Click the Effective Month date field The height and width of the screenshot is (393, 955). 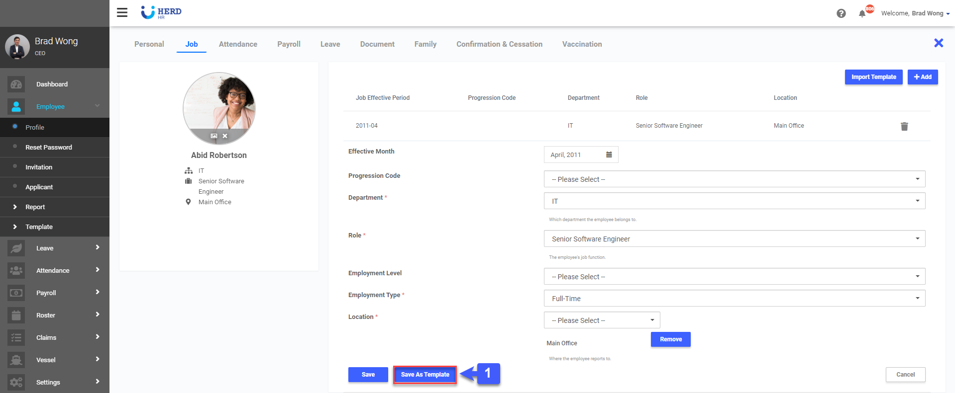coord(575,155)
